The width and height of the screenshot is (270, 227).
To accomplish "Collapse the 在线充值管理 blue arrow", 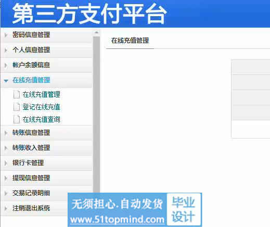I will pos(6,81).
